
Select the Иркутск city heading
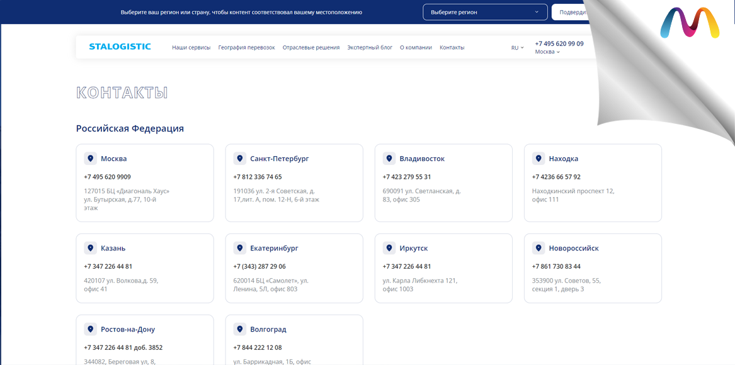pyautogui.click(x=414, y=249)
